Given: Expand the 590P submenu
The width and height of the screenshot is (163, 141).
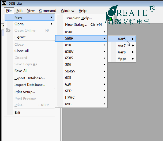Looking at the screenshot, I should [x=81, y=38].
